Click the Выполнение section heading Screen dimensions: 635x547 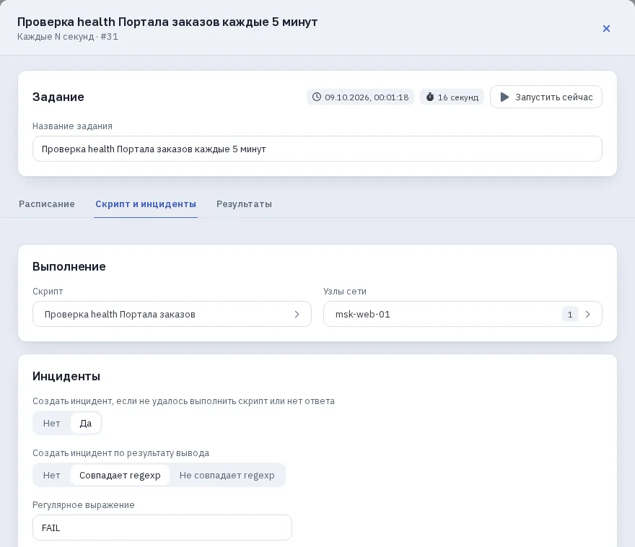pyautogui.click(x=69, y=266)
